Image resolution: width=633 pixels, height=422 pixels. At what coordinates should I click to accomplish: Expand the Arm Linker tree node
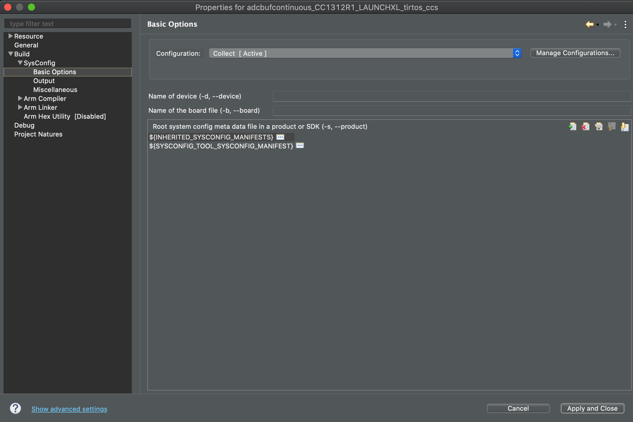[x=20, y=107]
